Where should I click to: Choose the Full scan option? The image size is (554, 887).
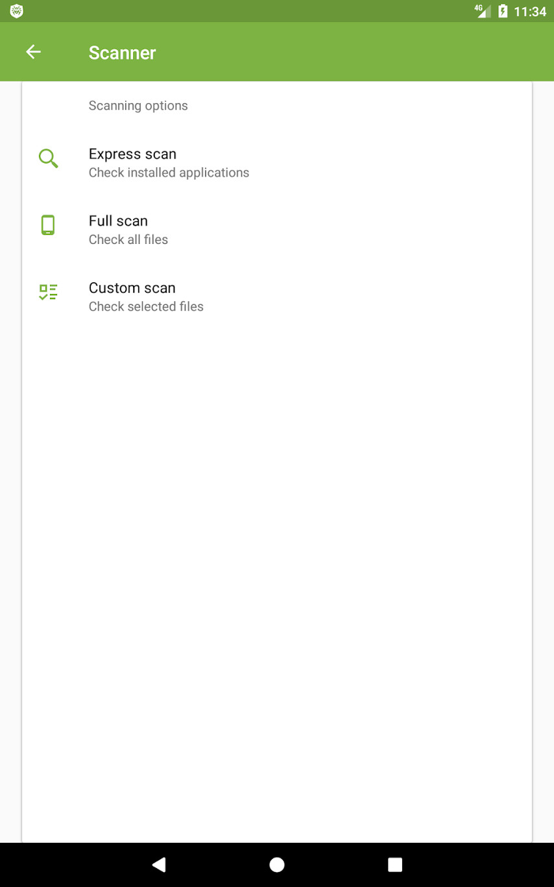(x=118, y=221)
